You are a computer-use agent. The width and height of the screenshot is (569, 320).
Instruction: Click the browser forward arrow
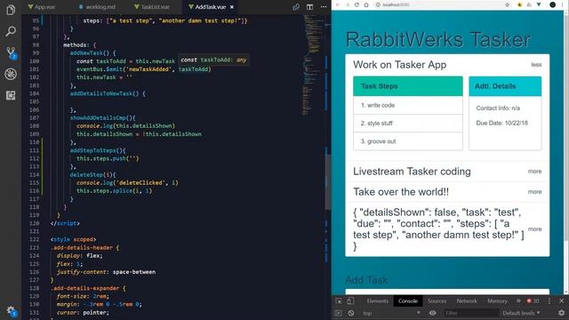(x=348, y=4)
